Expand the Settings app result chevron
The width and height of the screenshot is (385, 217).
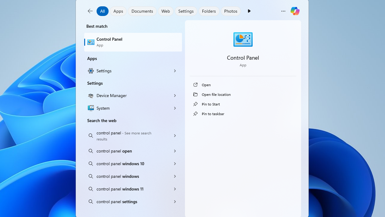tap(174, 71)
